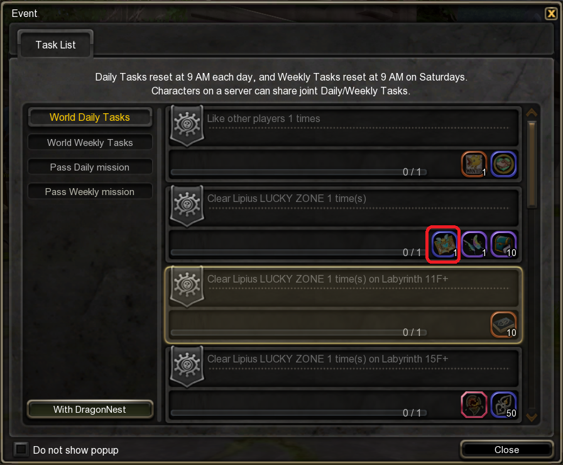This screenshot has height=465, width=563.
Task: Click the orange book reward showing 10
Action: pos(503,325)
